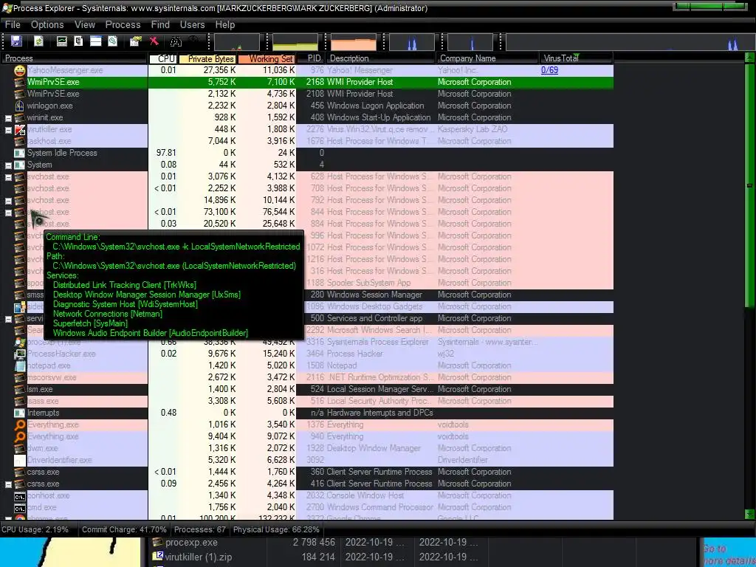Click the sidebar gadgets process icon
The image size is (756, 567).
click(x=20, y=306)
